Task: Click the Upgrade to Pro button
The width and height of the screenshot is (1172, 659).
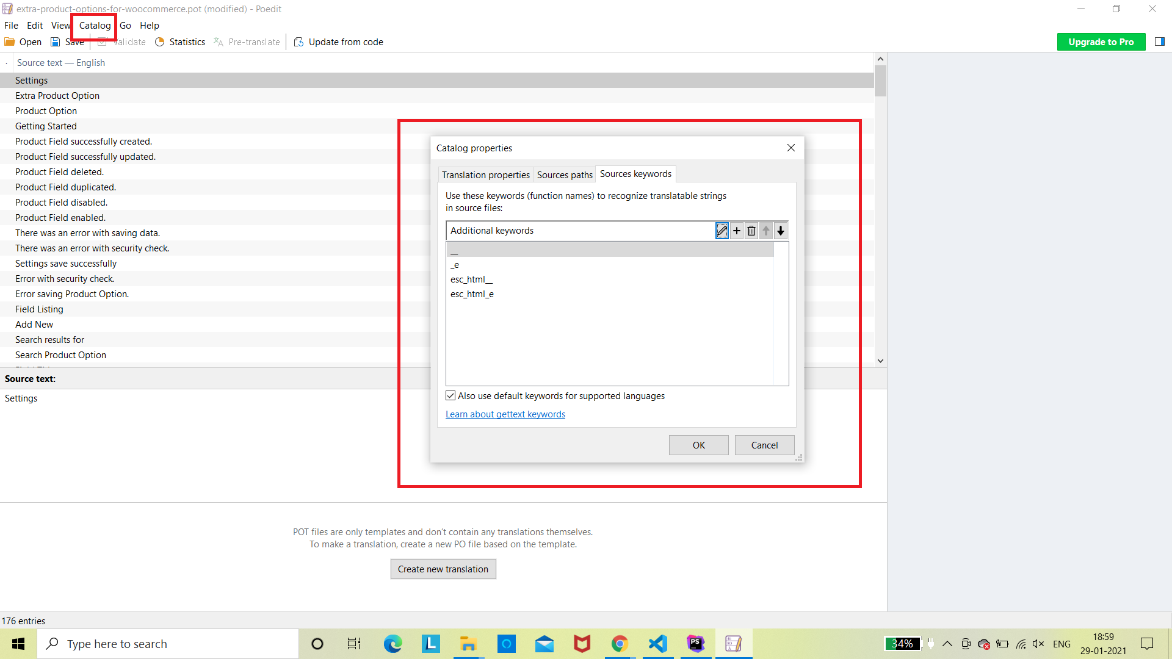Action: [1101, 42]
